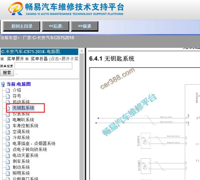Open the 介绍 tree item

point(17,90)
